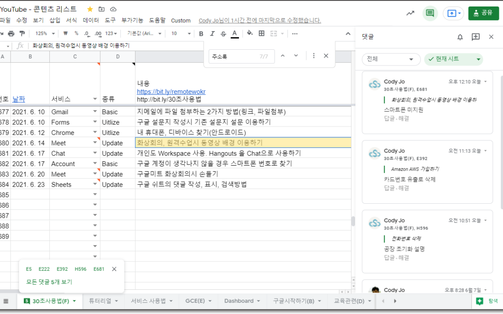Toggle italic formatting
This screenshot has height=314, width=503.
click(212, 33)
